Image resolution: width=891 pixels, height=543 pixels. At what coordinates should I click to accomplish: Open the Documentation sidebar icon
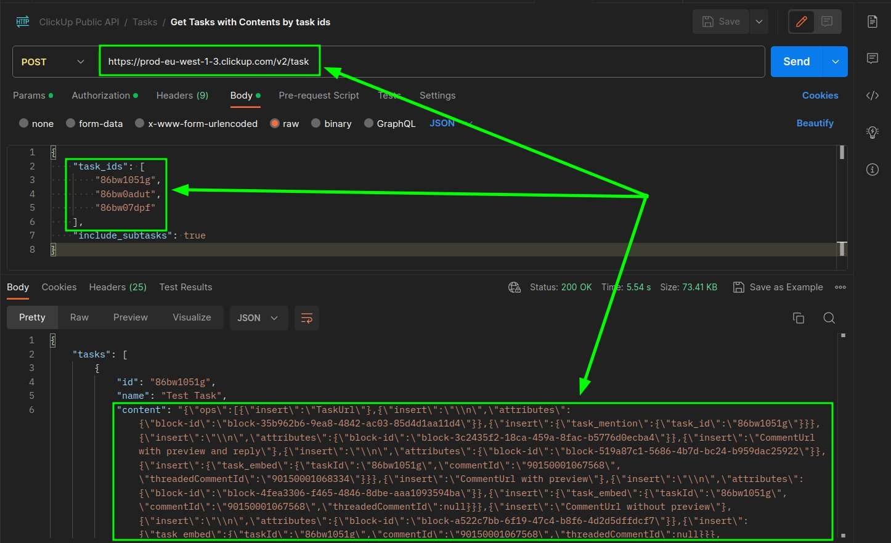873,22
